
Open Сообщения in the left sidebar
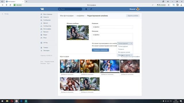[47, 20]
